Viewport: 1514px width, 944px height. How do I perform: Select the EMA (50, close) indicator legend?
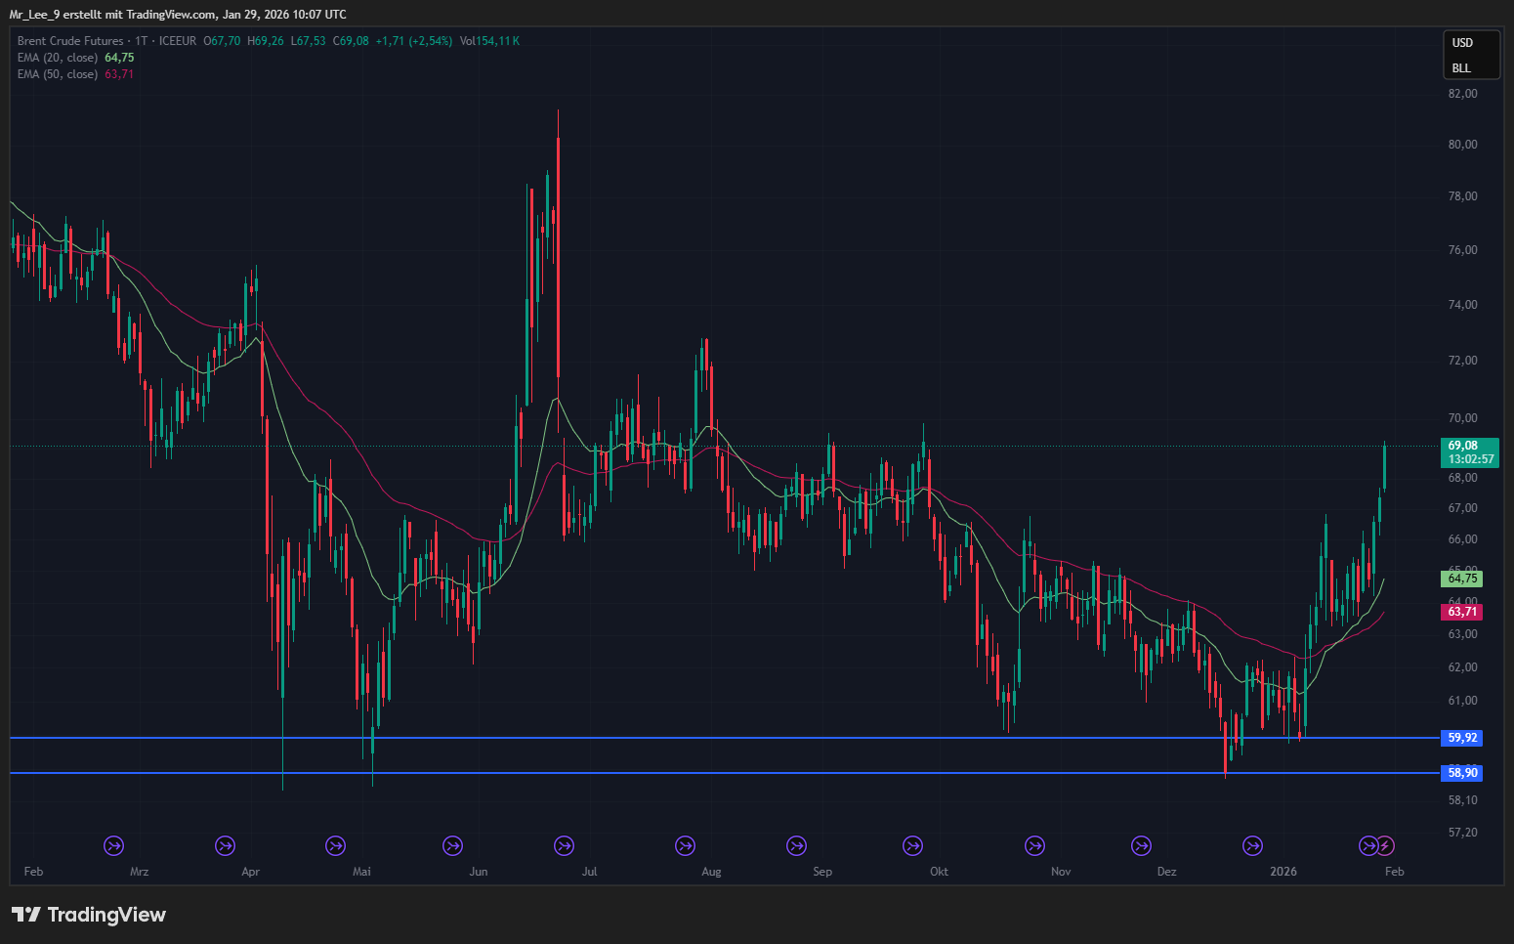58,74
